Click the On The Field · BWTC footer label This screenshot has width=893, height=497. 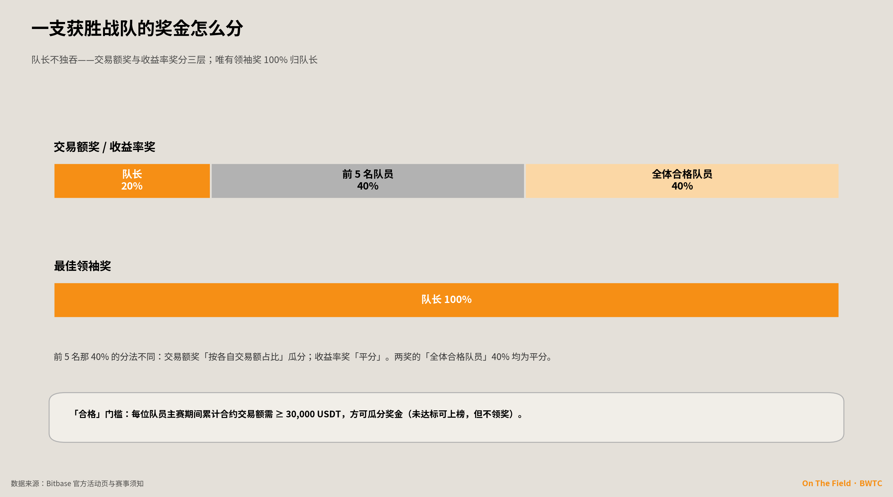pyautogui.click(x=842, y=484)
